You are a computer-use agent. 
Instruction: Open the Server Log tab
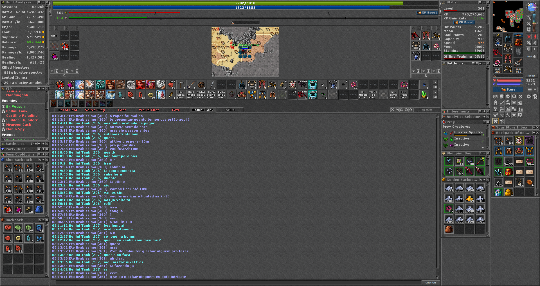point(95,110)
